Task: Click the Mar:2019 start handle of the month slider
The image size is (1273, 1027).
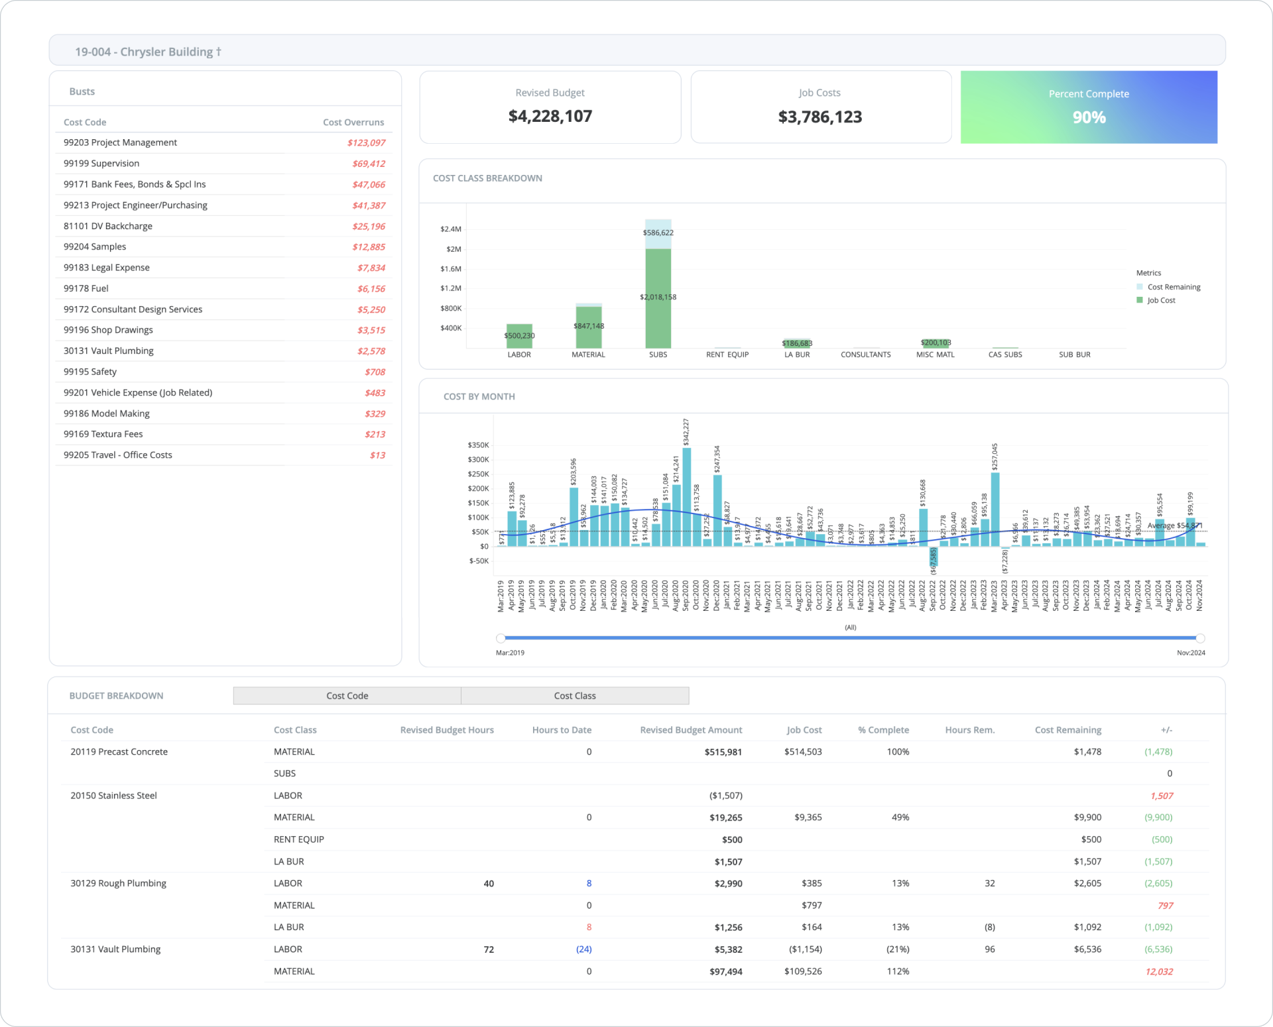Action: tap(501, 638)
